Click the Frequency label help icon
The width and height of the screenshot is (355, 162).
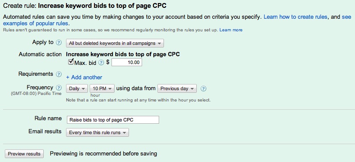[59, 88]
